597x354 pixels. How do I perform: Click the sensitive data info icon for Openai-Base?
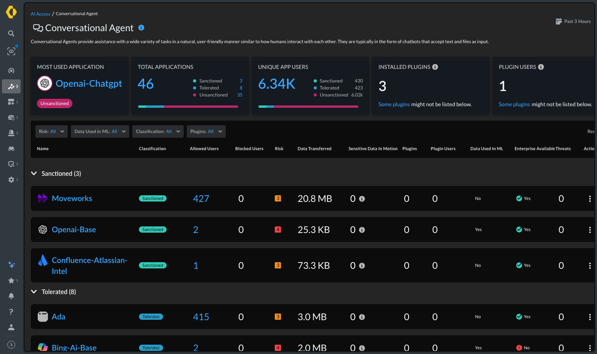[x=362, y=230]
